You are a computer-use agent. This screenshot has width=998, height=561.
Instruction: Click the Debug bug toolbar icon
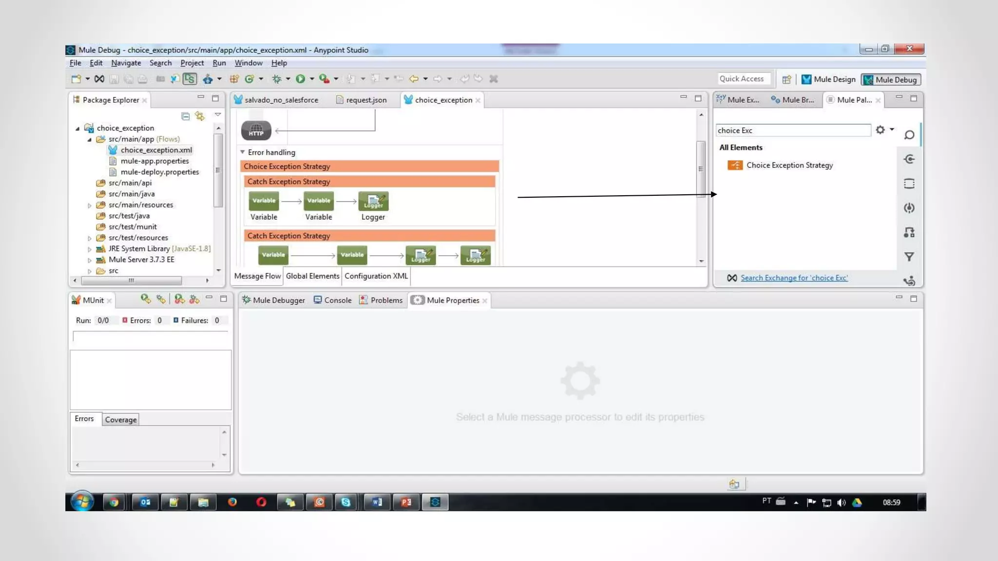(x=277, y=79)
